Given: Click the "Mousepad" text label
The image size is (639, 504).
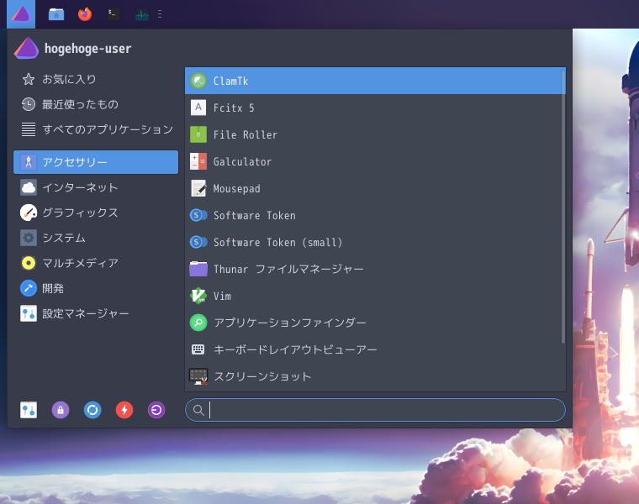Looking at the screenshot, I should [x=237, y=188].
